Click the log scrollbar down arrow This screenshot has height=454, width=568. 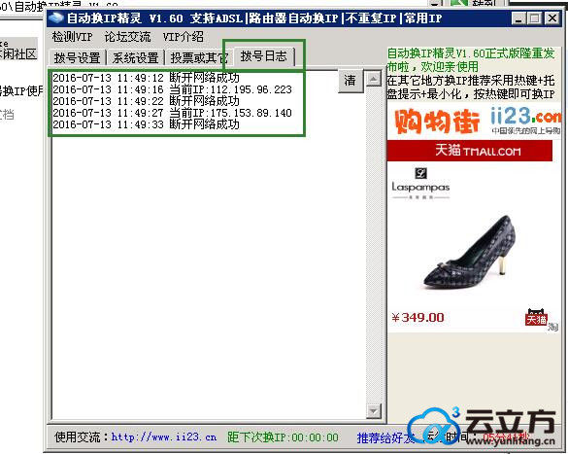coord(373,411)
